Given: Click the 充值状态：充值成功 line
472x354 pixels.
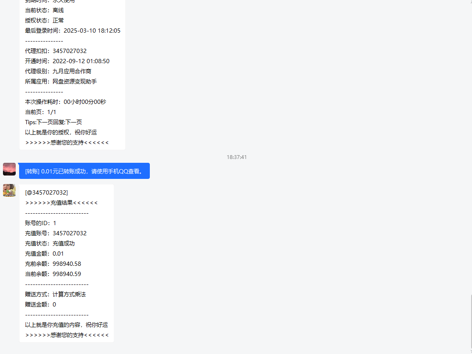Looking at the screenshot, I should [50, 243].
